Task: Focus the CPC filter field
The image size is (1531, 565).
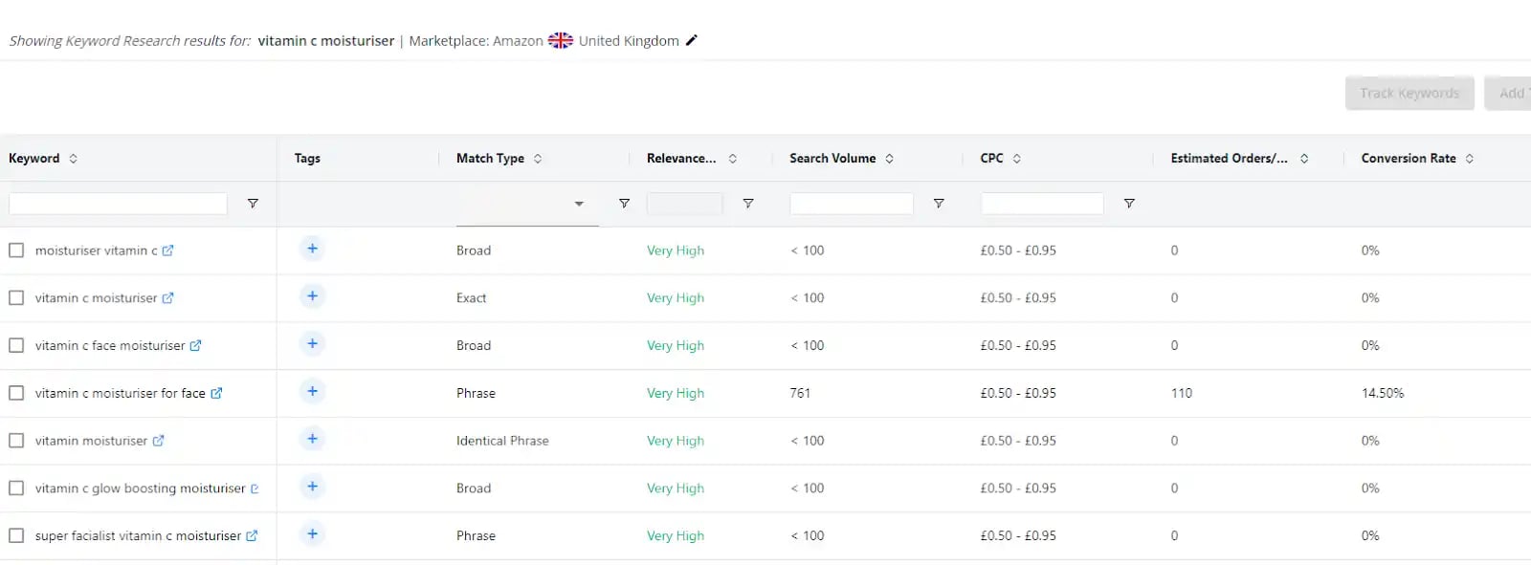Action: coord(1042,204)
